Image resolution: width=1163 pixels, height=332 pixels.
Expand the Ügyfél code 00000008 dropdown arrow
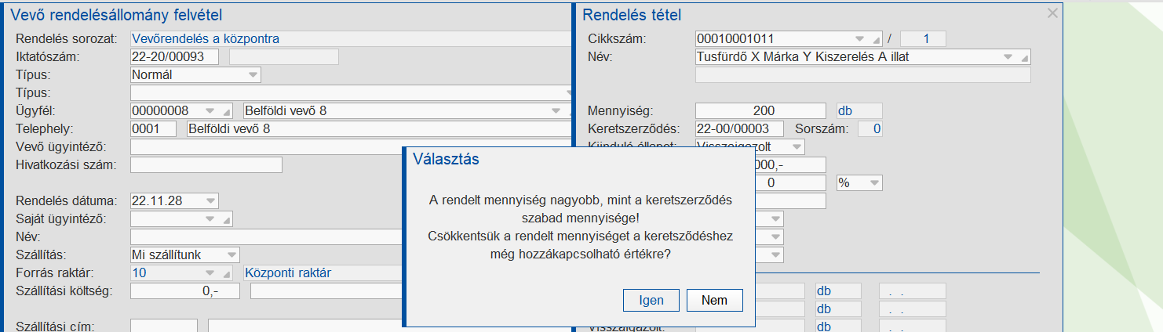(x=210, y=111)
